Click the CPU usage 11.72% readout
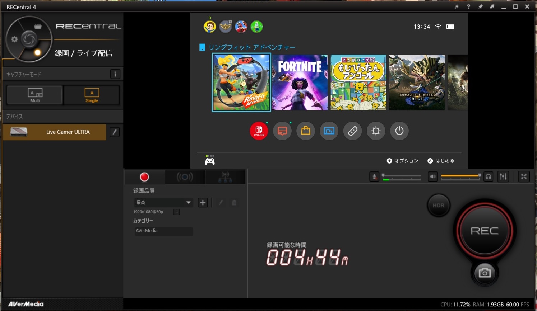This screenshot has height=311, width=537. [x=455, y=305]
